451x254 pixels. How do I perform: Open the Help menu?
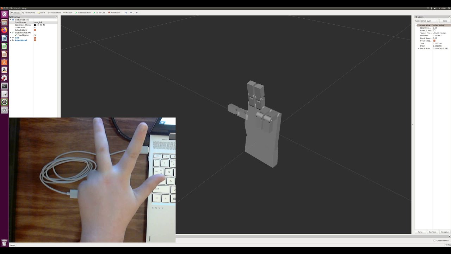point(24,8)
